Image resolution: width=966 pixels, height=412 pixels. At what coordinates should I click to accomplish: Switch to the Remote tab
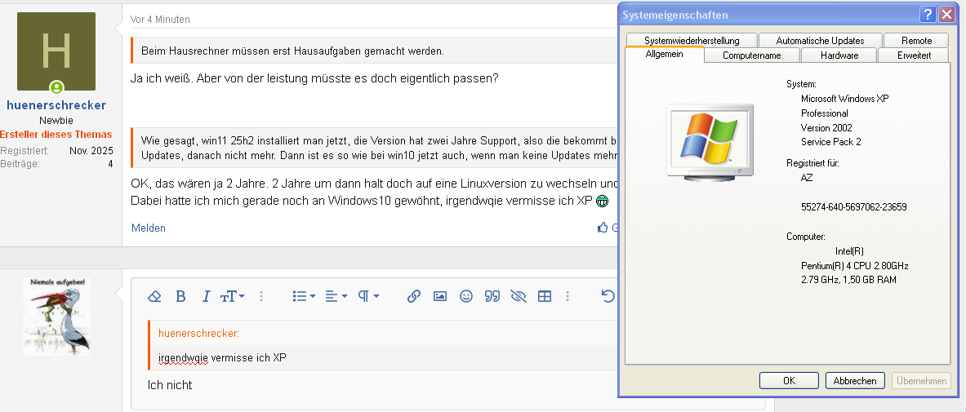point(917,41)
